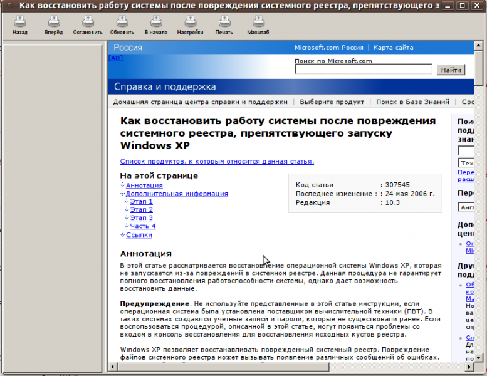Open 'Поиск в Базе Знаний' navigation item
487x376 pixels.
click(412, 102)
